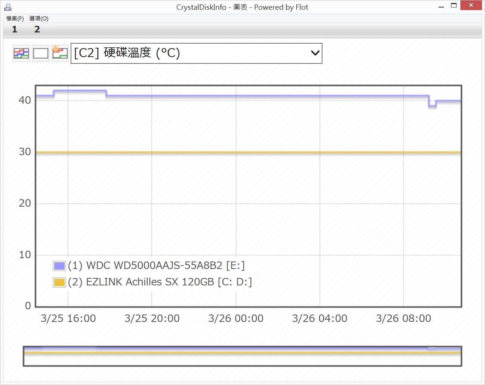Screen dimensions: 485x385
Task: Click the 3/25 16:00 time axis label
Action: click(x=68, y=318)
